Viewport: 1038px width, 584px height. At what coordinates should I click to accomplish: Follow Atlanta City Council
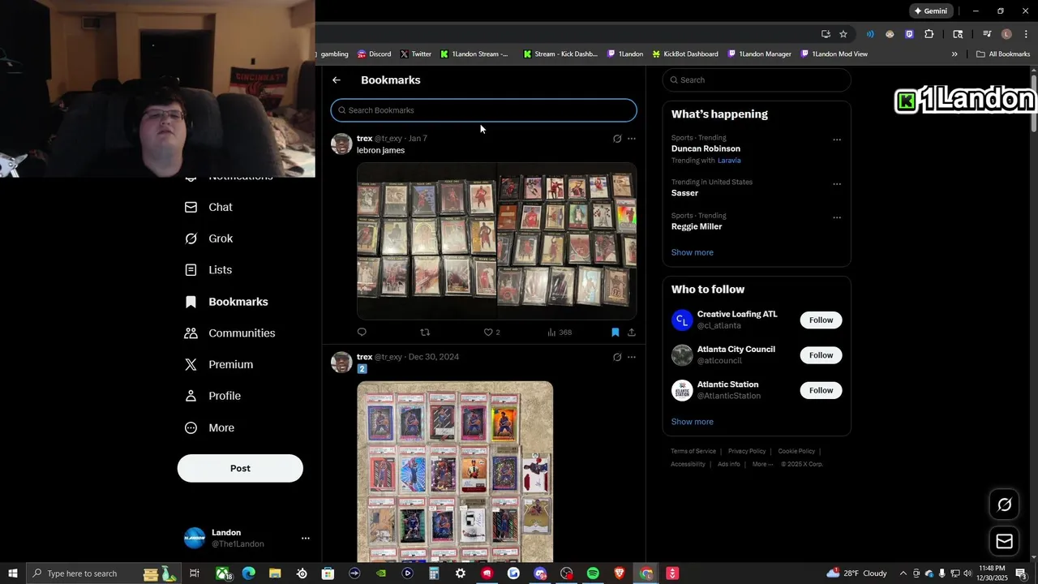(821, 355)
